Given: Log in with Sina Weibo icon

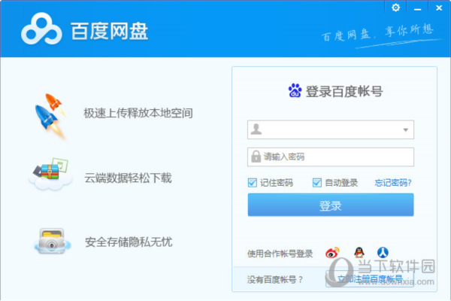Looking at the screenshot, I should pyautogui.click(x=332, y=253).
